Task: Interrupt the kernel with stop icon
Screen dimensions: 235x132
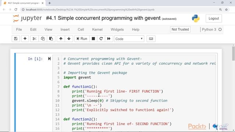Action: coord(93,39)
